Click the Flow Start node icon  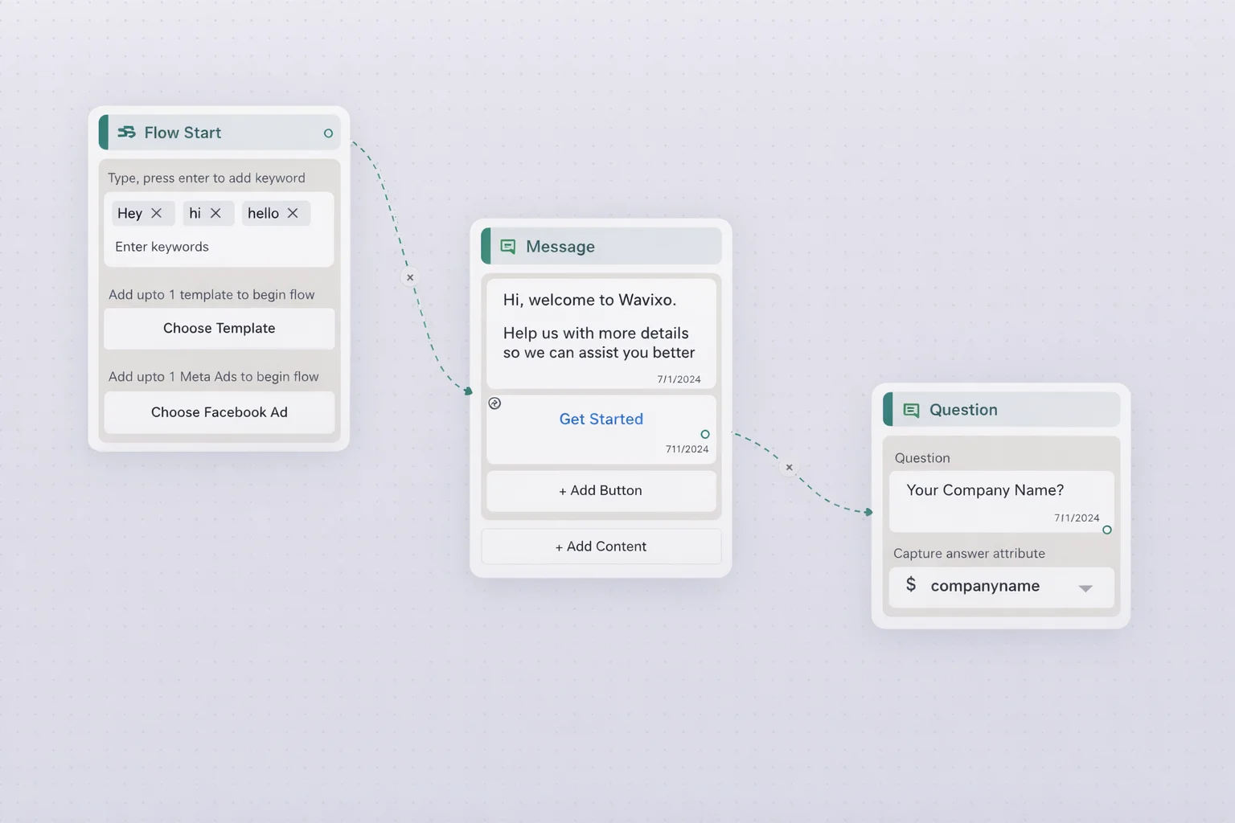[x=126, y=133]
